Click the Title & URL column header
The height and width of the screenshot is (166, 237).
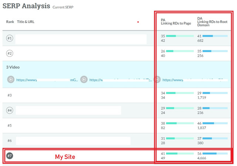[x=26, y=22]
